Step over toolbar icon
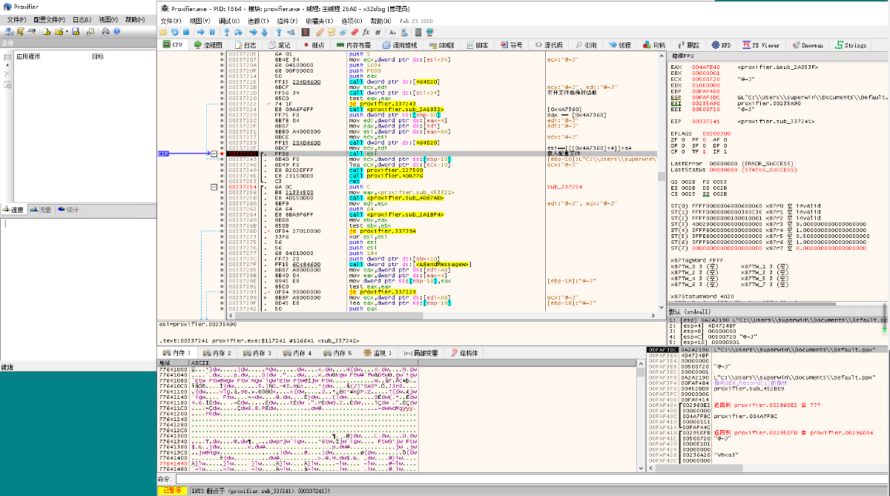The height and width of the screenshot is (496, 890). coord(238,32)
